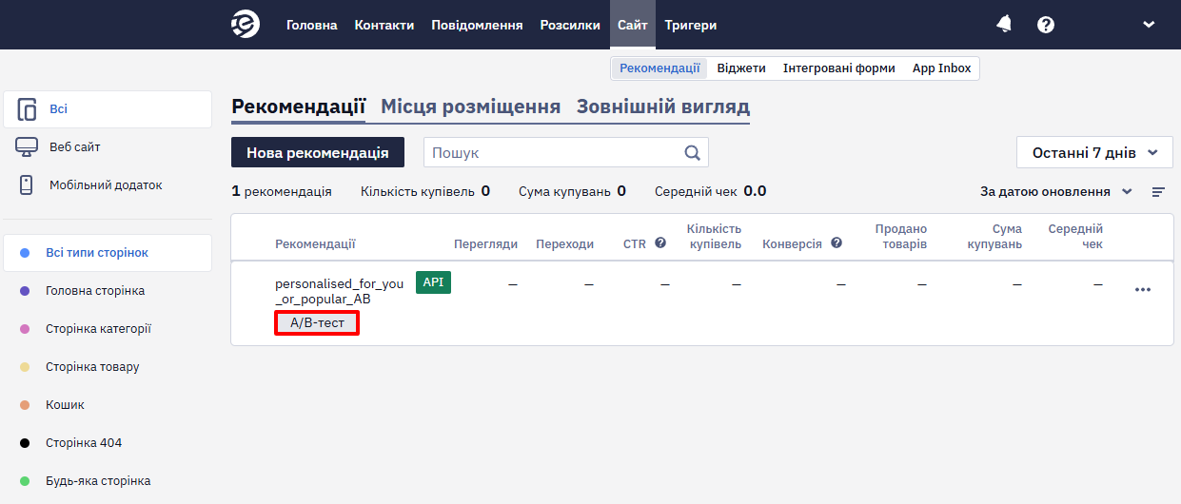Click the green API badge
The width and height of the screenshot is (1181, 504).
point(433,282)
